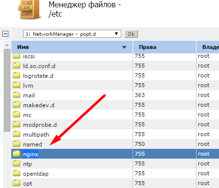Click the scrollbar up arrow
219x188 pixels.
[7, 45]
